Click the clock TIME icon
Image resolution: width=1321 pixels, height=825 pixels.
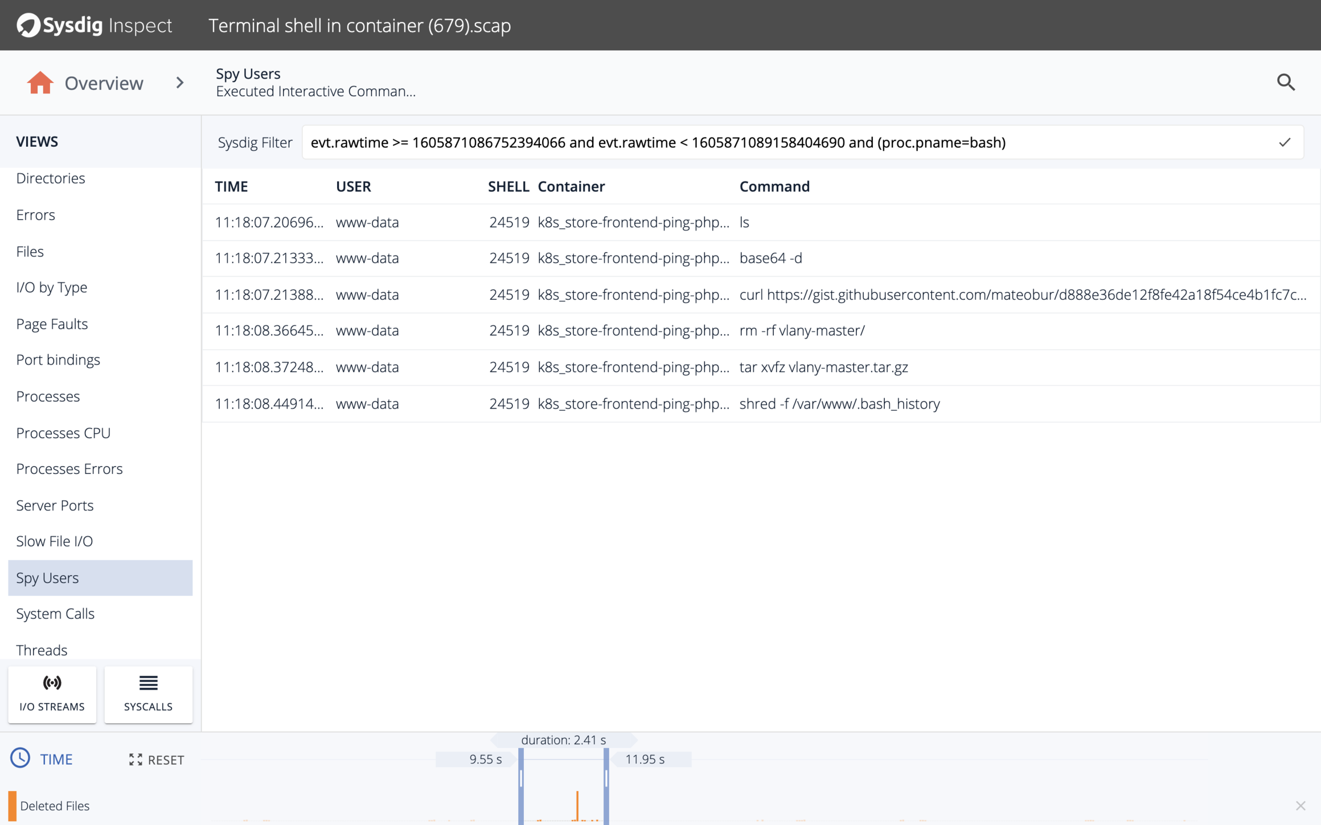pyautogui.click(x=20, y=758)
